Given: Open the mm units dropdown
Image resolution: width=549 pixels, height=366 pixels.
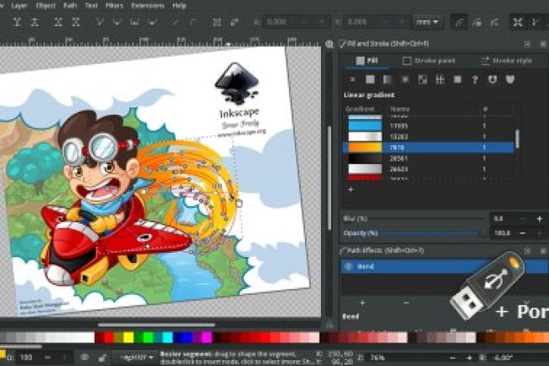Looking at the screenshot, I should coord(430,21).
